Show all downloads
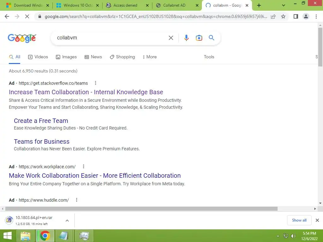 click(299, 220)
